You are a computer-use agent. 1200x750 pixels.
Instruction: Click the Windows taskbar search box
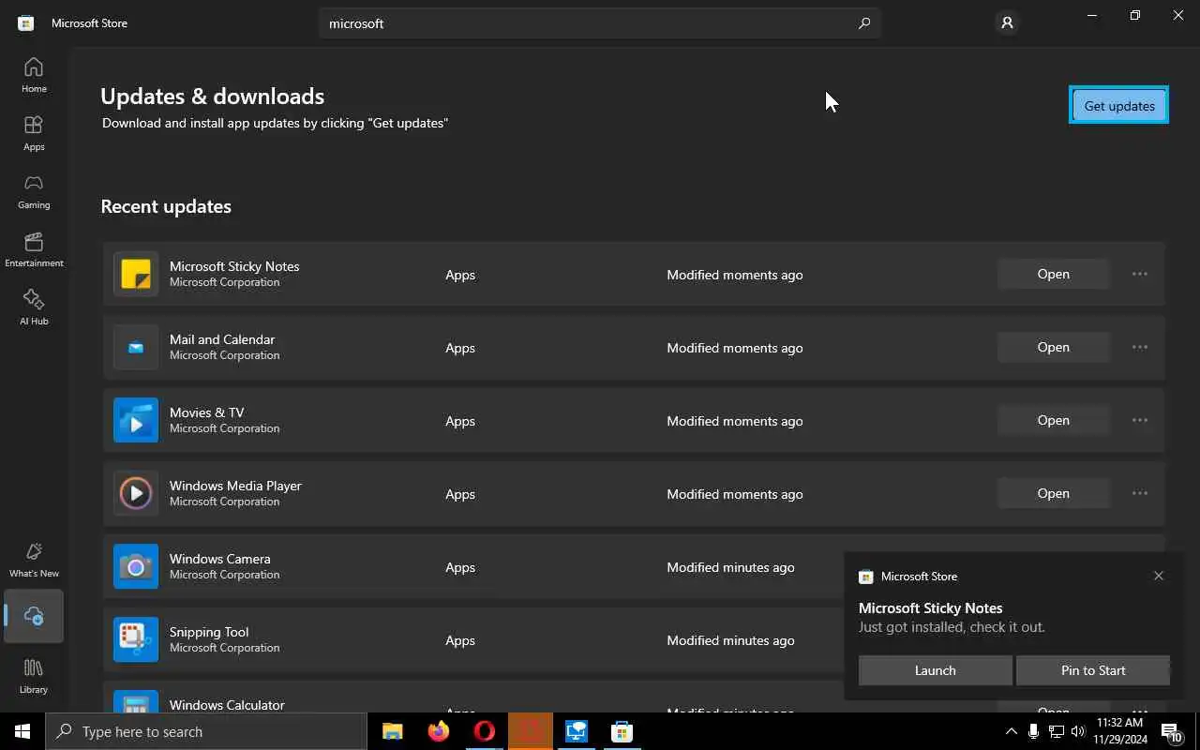pos(206,731)
